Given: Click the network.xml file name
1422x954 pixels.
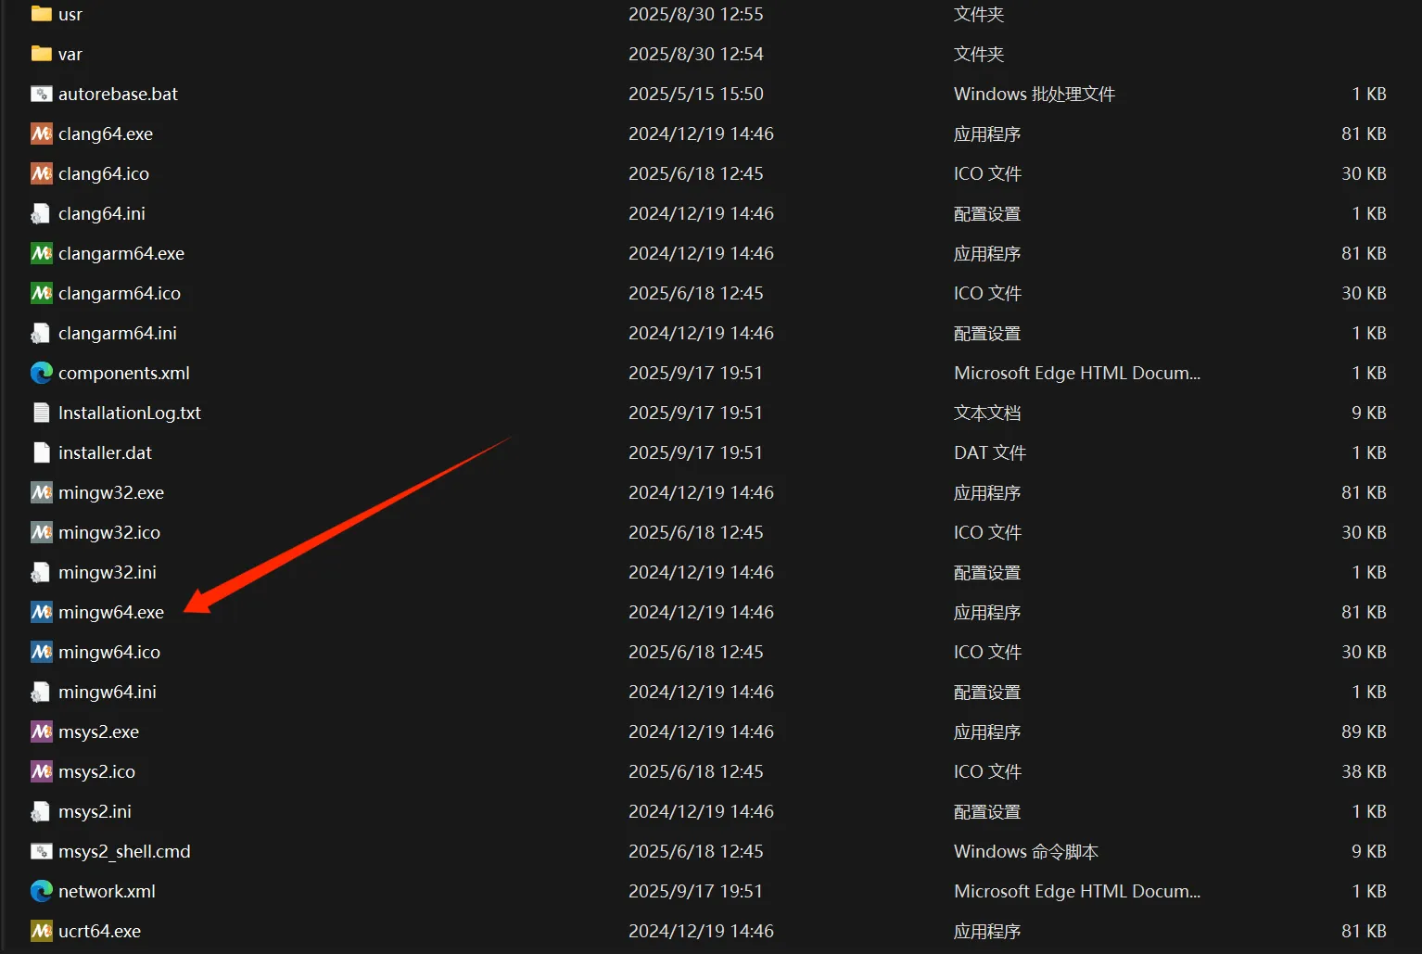Looking at the screenshot, I should (x=107, y=891).
